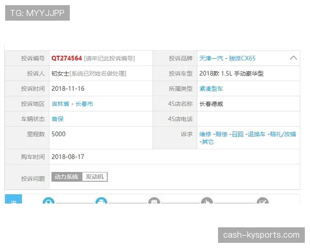Select the 其它 appeal link

pos(208,142)
